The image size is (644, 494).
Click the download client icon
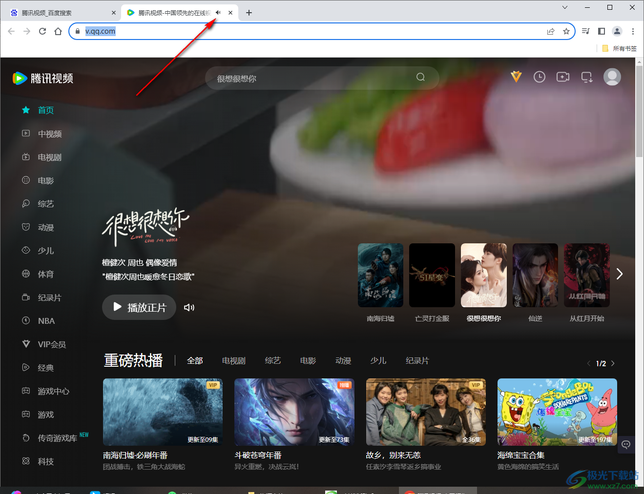point(586,77)
